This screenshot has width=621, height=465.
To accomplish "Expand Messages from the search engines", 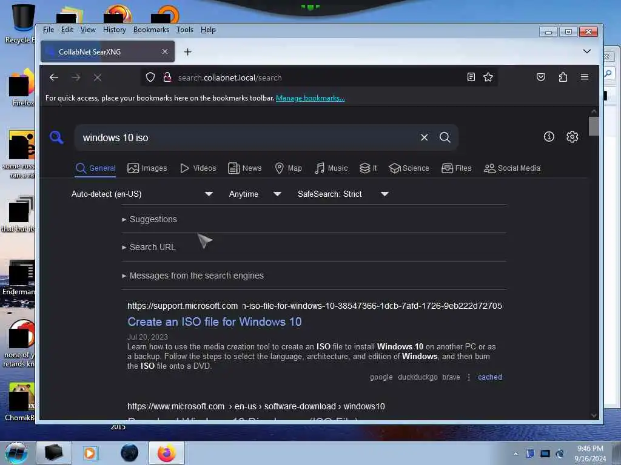I will click(x=193, y=275).
